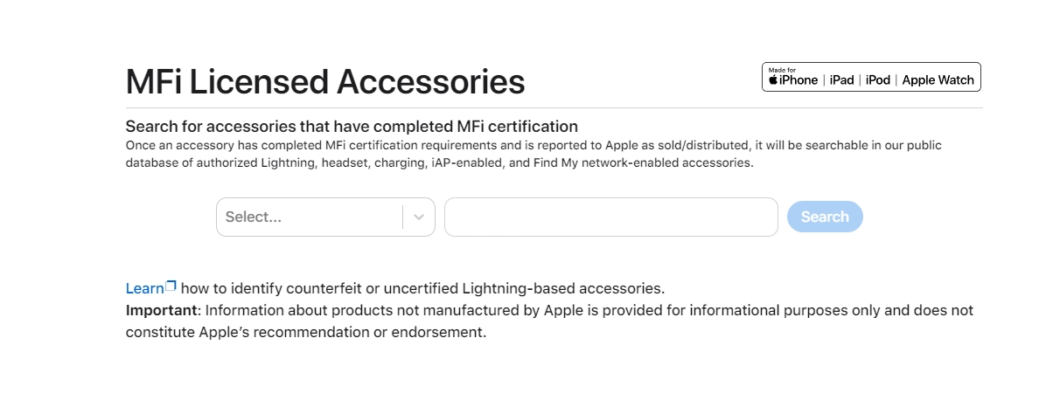Click the "Apple Watch" label in the badge
This screenshot has width=1060, height=414.
click(938, 80)
